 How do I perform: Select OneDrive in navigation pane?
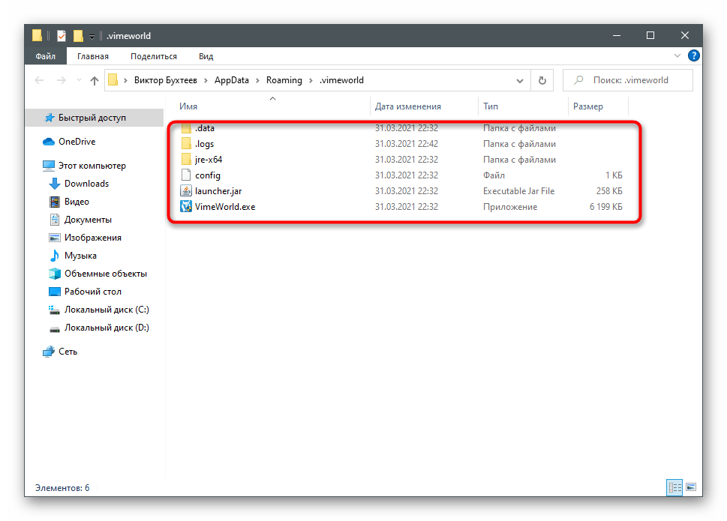tap(77, 142)
